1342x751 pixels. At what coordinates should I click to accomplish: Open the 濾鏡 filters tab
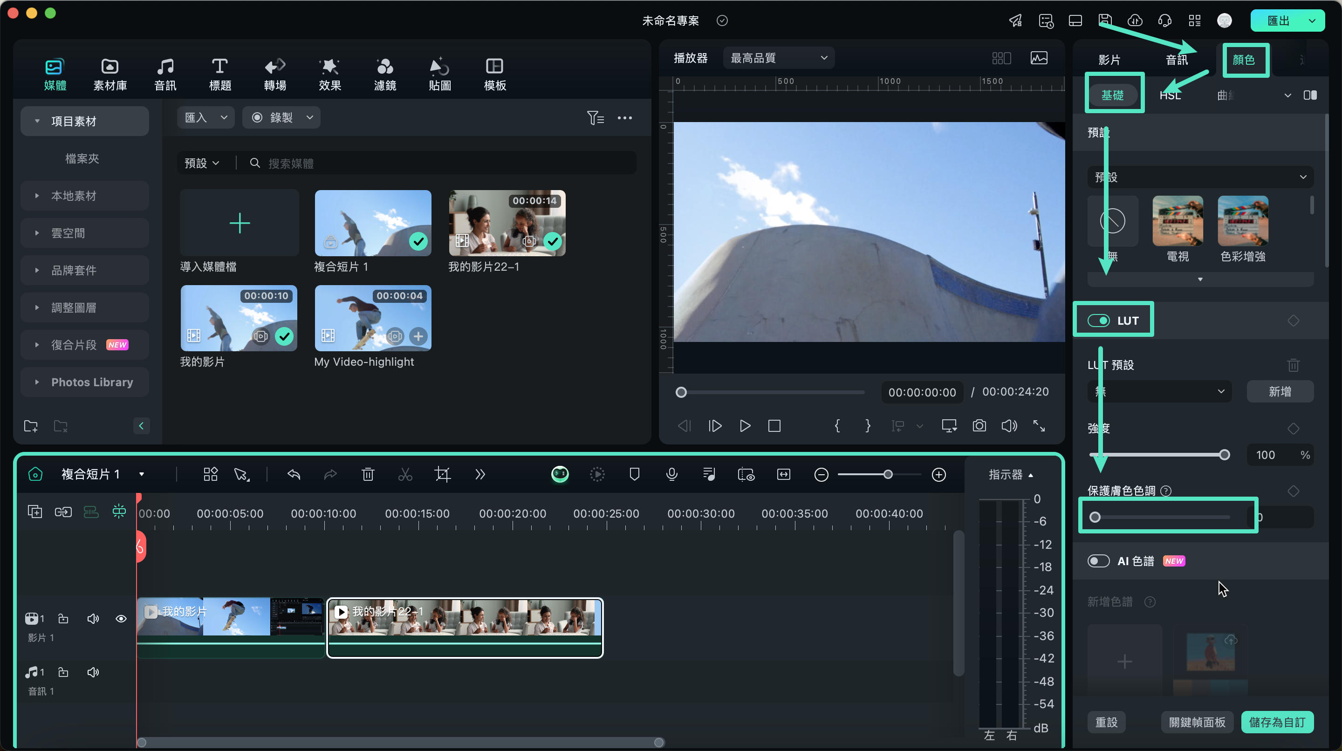coord(385,75)
